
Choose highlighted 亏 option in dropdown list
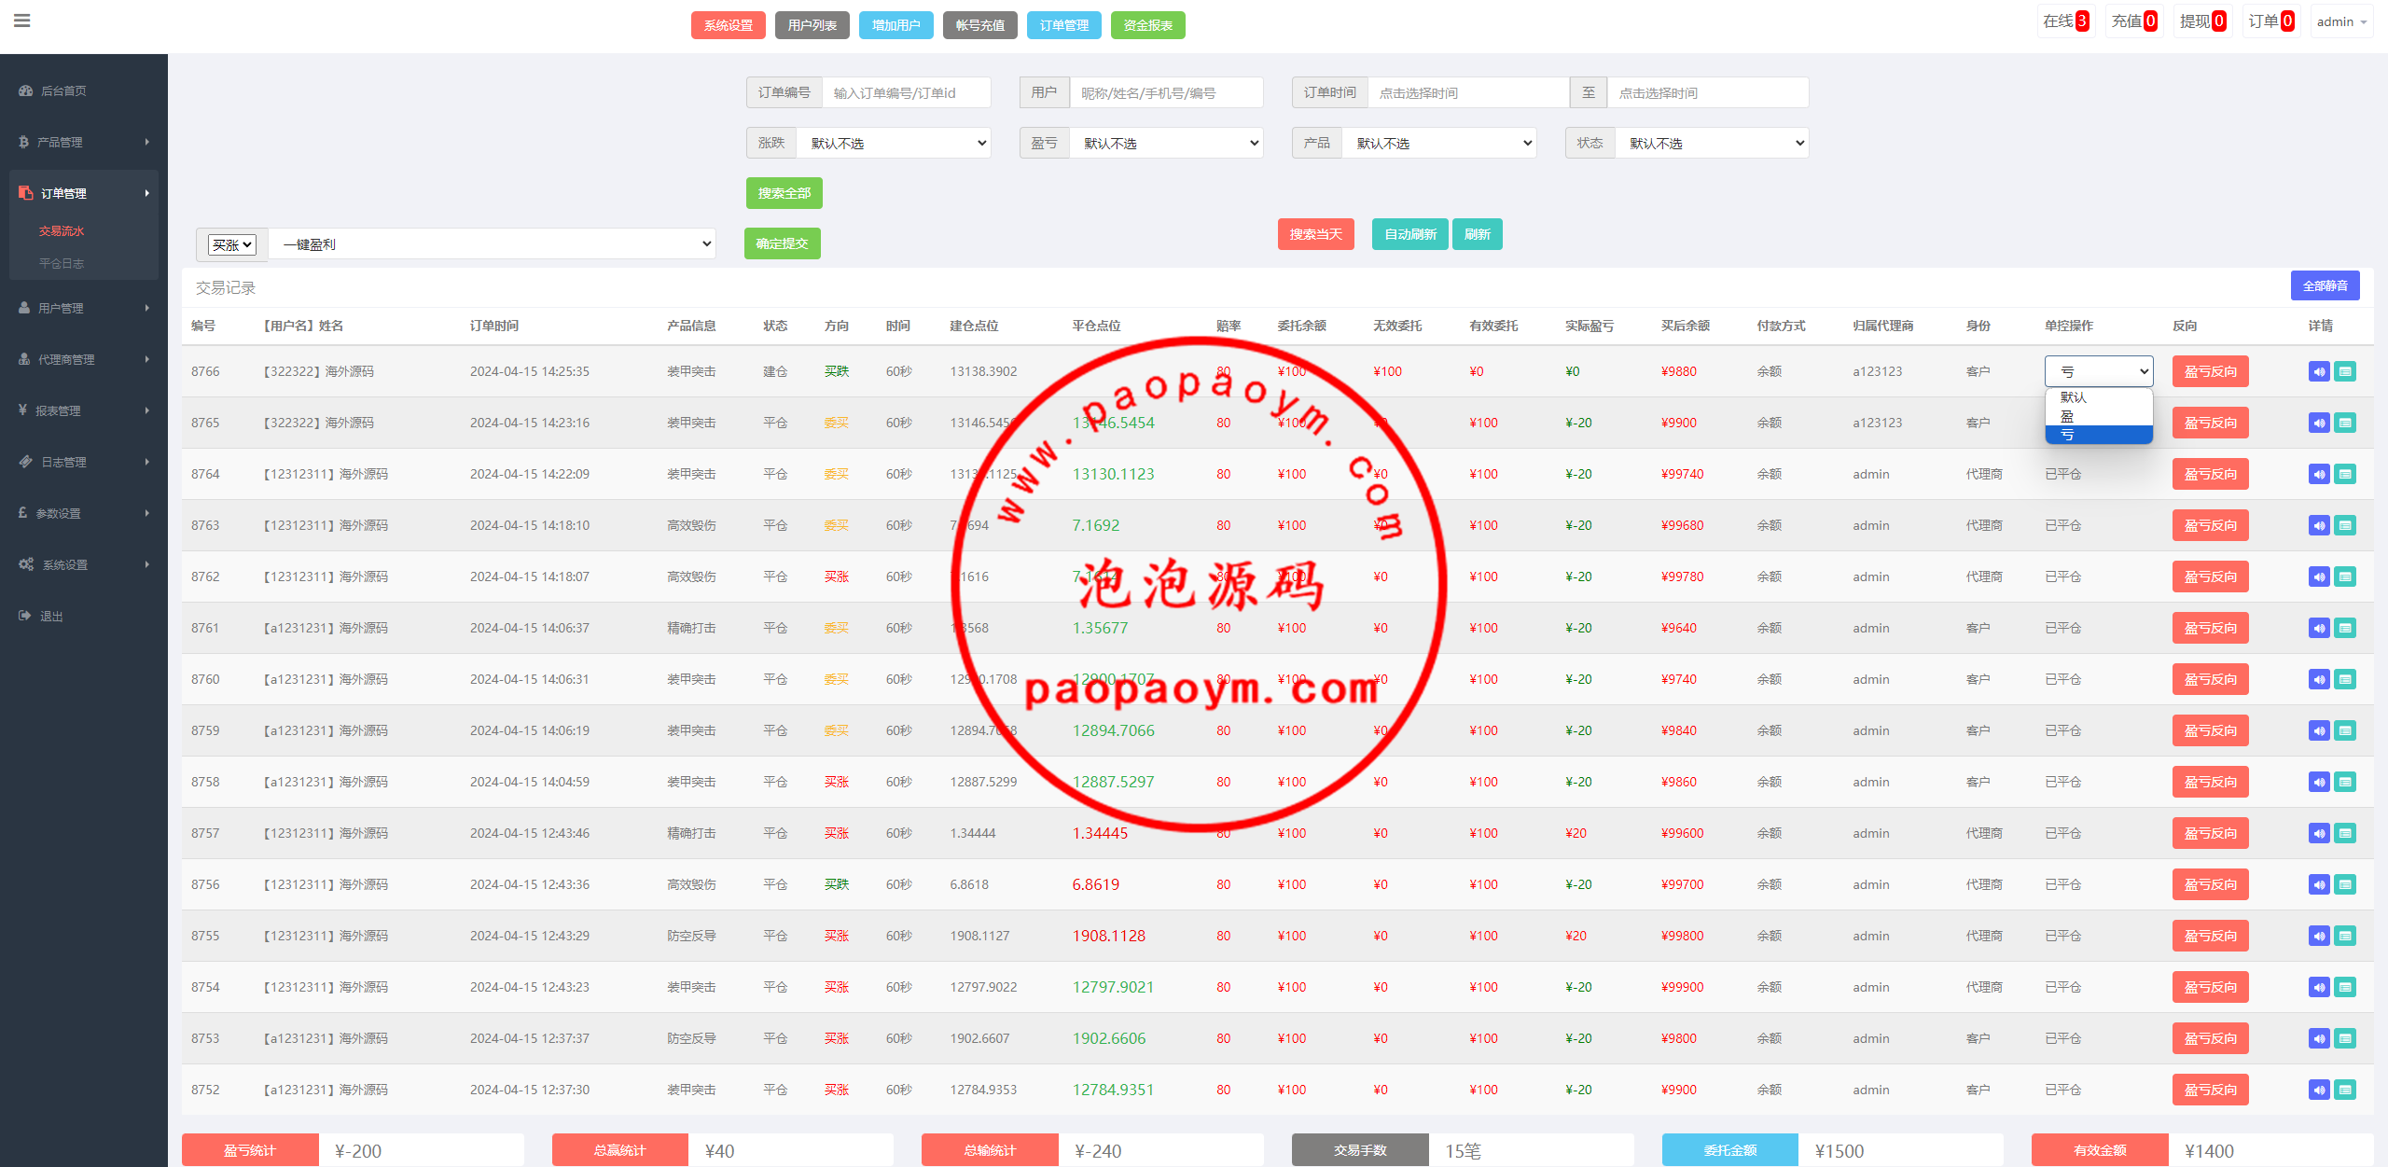(2099, 435)
